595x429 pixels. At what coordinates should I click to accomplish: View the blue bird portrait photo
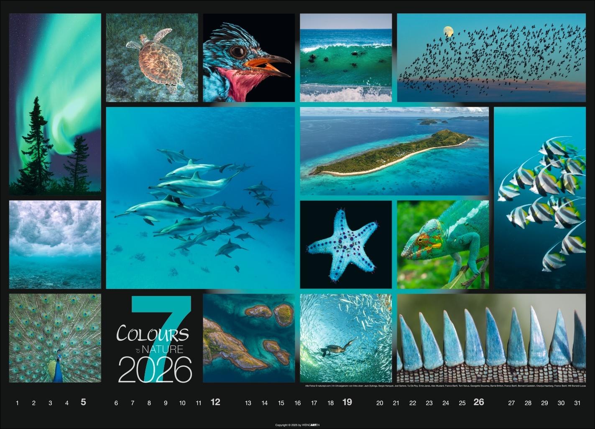[x=250, y=58]
